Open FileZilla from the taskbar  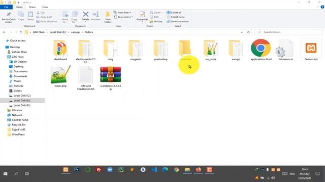coord(99,170)
